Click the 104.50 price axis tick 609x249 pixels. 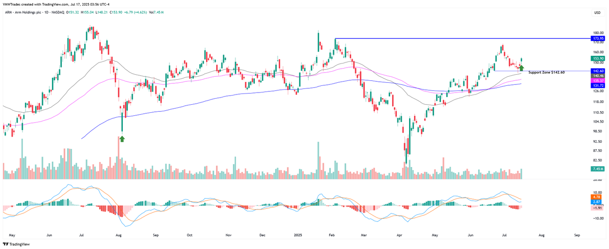[597, 121]
